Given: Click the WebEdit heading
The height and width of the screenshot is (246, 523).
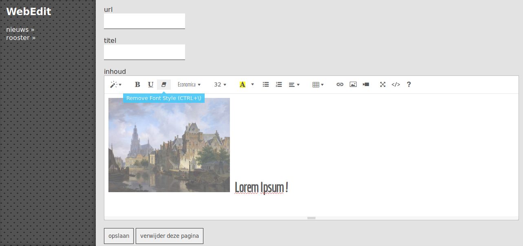Looking at the screenshot, I should click(x=29, y=12).
